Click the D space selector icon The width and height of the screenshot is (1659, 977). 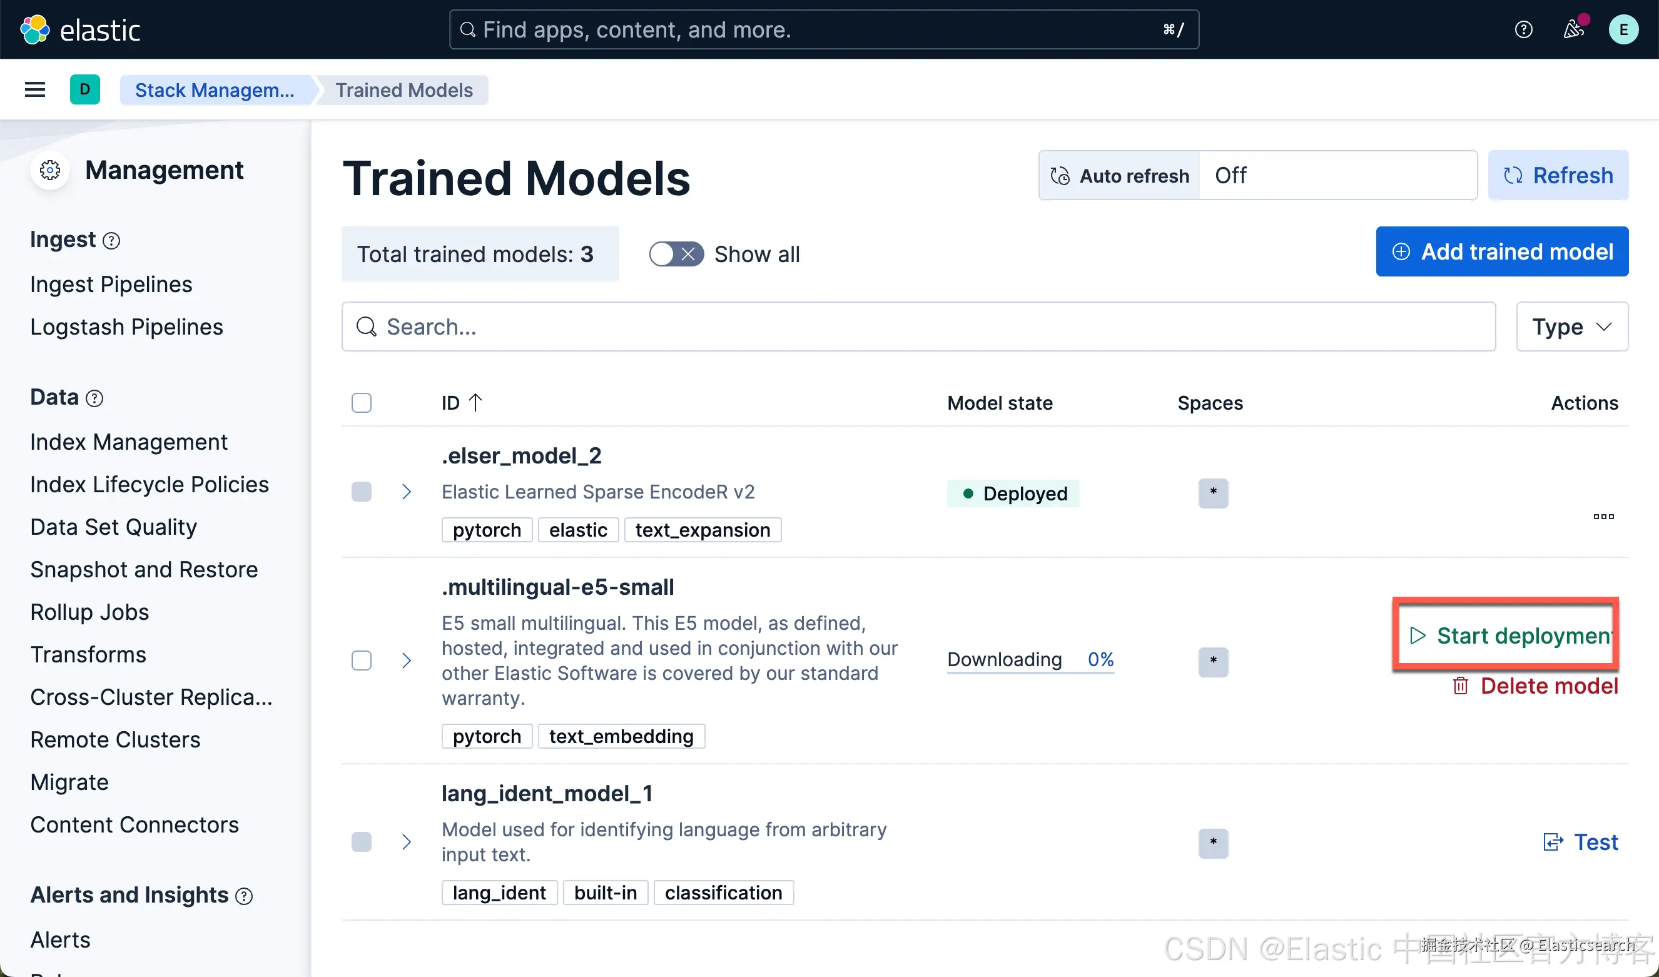[x=85, y=89]
